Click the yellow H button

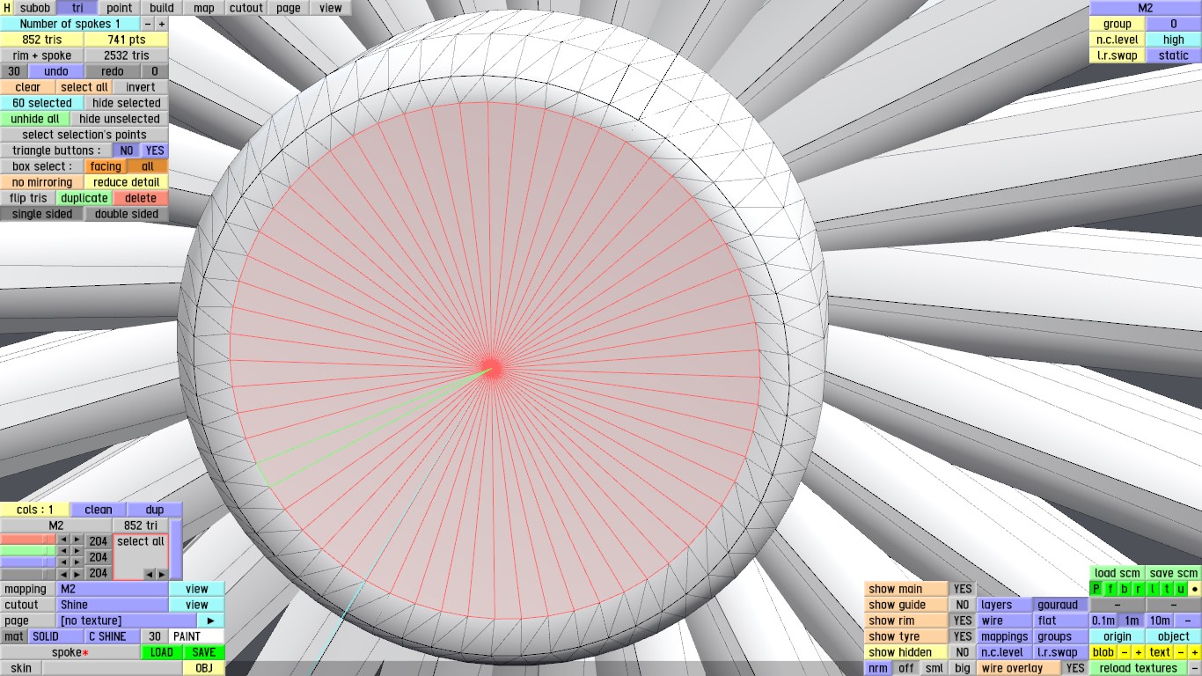(x=7, y=8)
